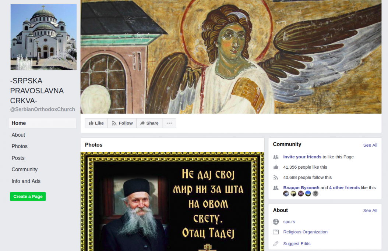Visit the spc.rs website link
Image resolution: width=388 pixels, height=251 pixels.
tap(289, 222)
